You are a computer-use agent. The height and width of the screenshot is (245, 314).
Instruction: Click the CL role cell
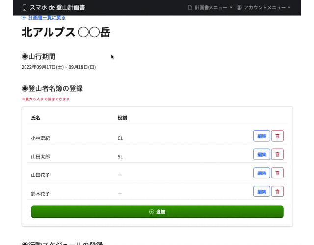[x=120, y=138]
